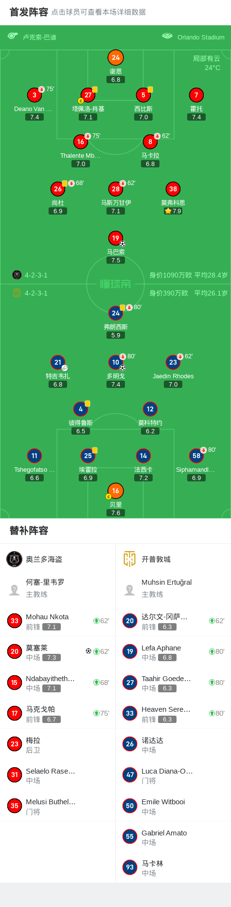231x907 pixels.
Task: Tap the 4-2-3-1 formation of Orlando Pirates
Action: [x=36, y=275]
